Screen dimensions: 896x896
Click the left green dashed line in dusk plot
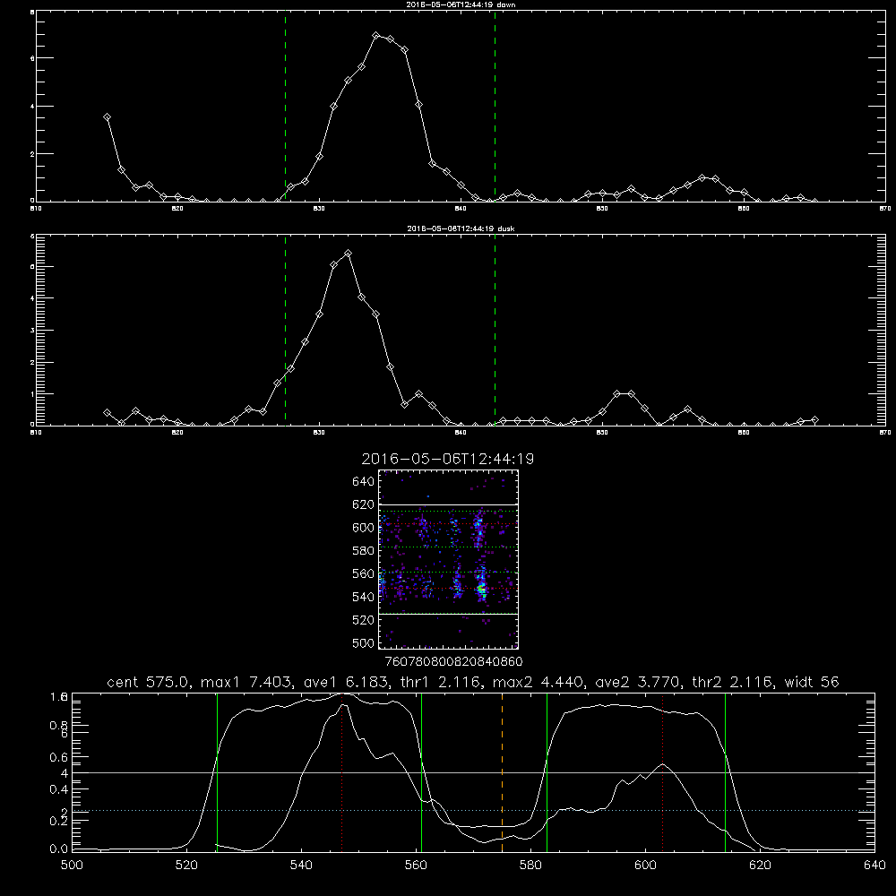pyautogui.click(x=285, y=330)
